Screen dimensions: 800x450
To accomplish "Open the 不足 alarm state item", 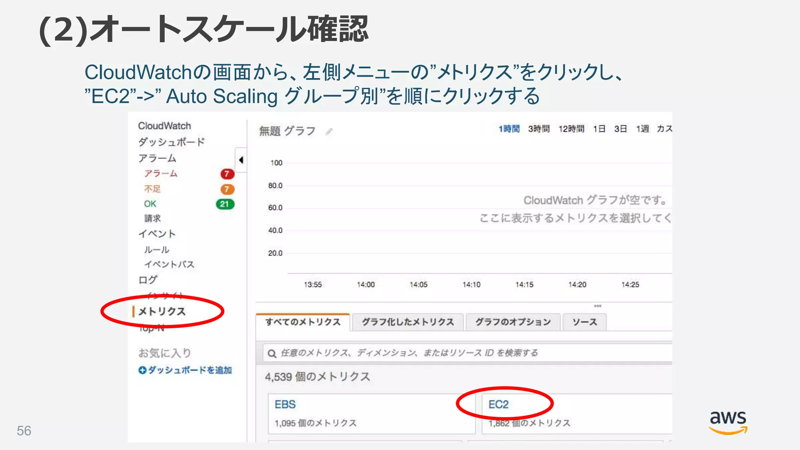I will click(152, 189).
